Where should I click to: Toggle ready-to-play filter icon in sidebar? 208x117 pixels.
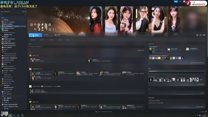25,12
